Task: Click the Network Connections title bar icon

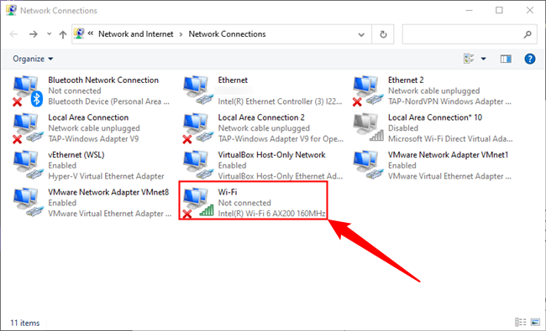Action: click(x=11, y=10)
